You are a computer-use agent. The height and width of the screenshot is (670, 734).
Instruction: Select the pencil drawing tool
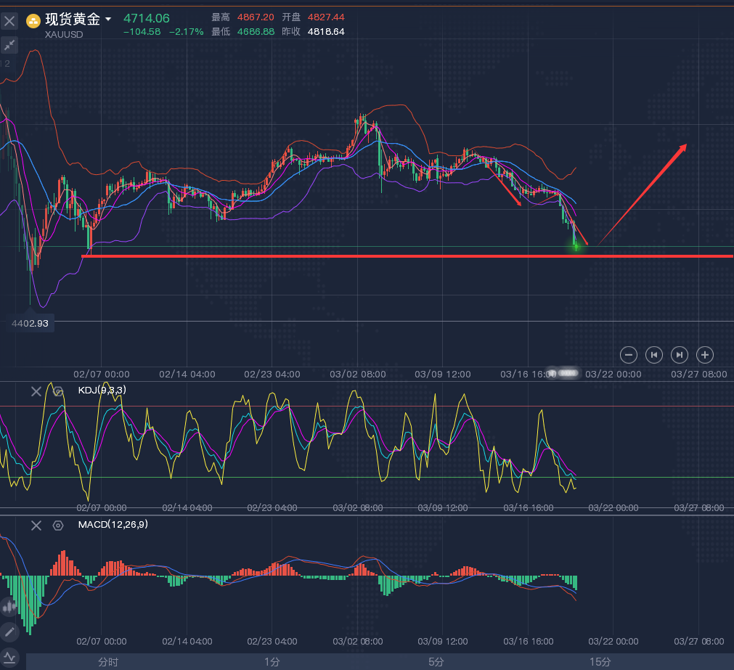point(9,632)
